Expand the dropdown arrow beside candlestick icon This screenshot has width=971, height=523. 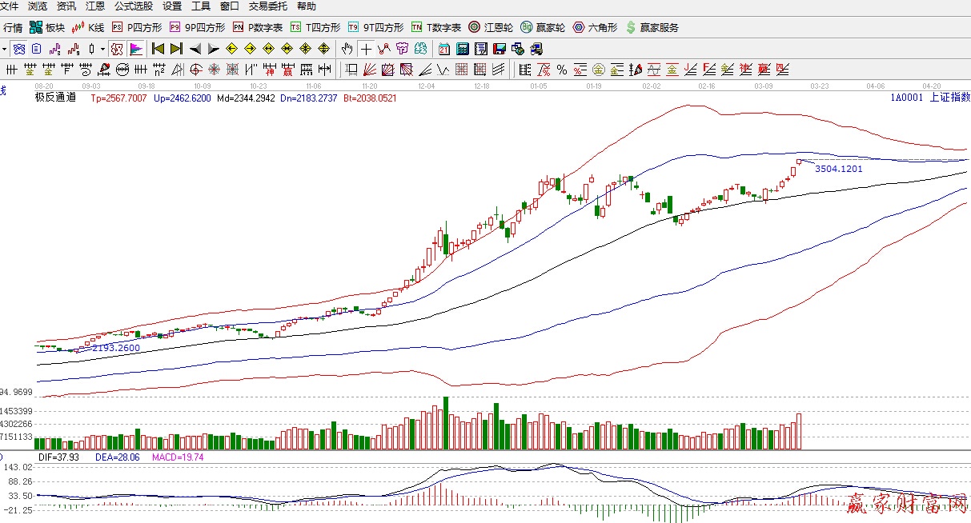[102, 49]
